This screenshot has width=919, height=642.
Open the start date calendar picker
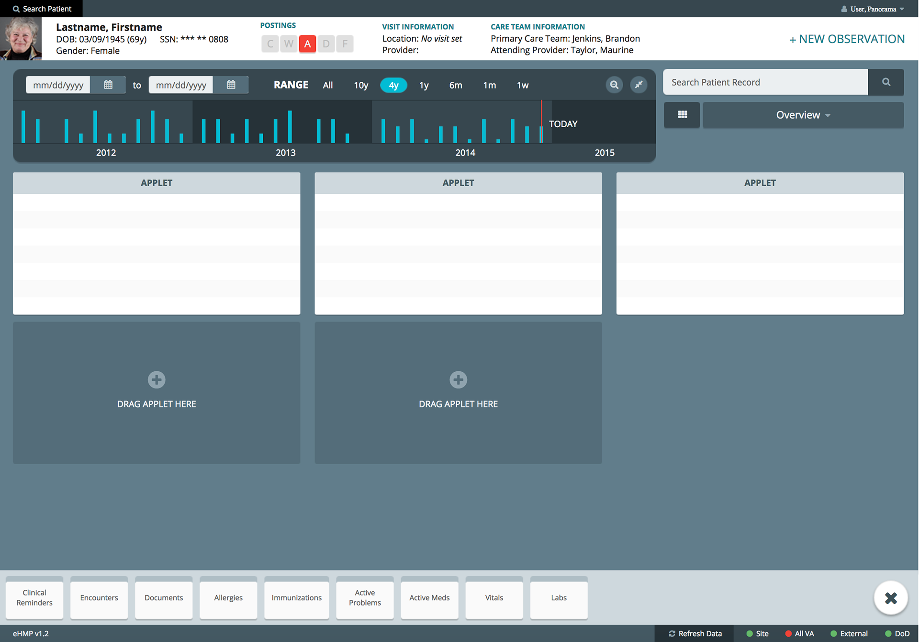point(108,85)
